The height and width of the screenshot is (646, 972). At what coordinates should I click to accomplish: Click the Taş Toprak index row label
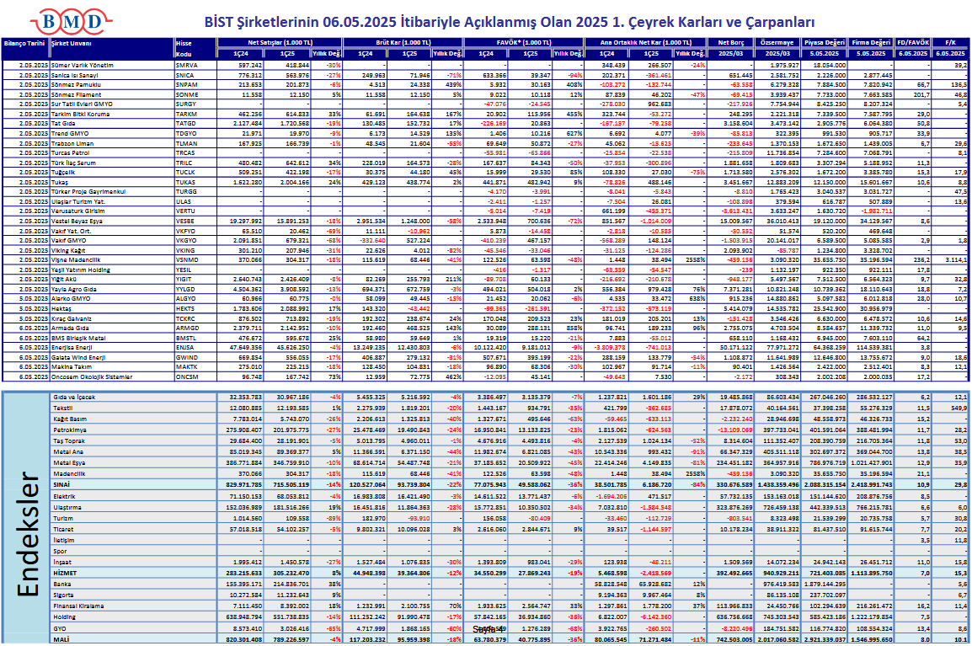68,440
